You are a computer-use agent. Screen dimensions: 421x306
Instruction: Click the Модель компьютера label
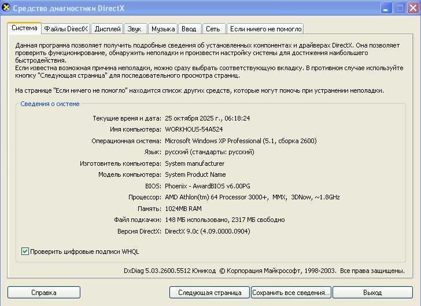coord(130,174)
